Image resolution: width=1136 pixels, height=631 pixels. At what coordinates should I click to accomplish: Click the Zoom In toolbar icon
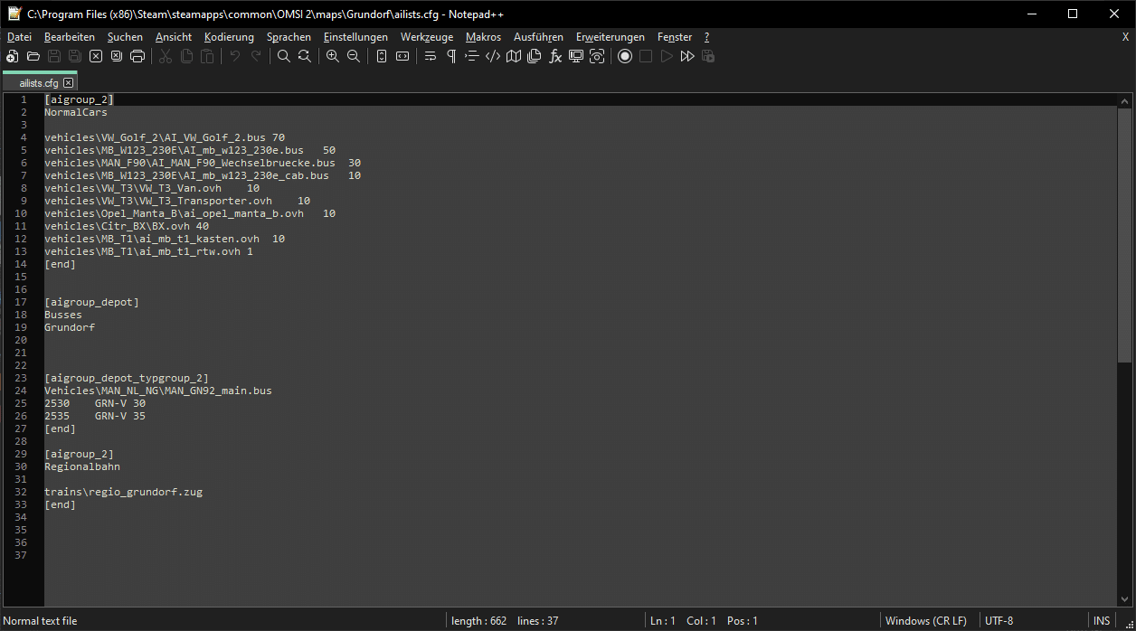(x=333, y=56)
